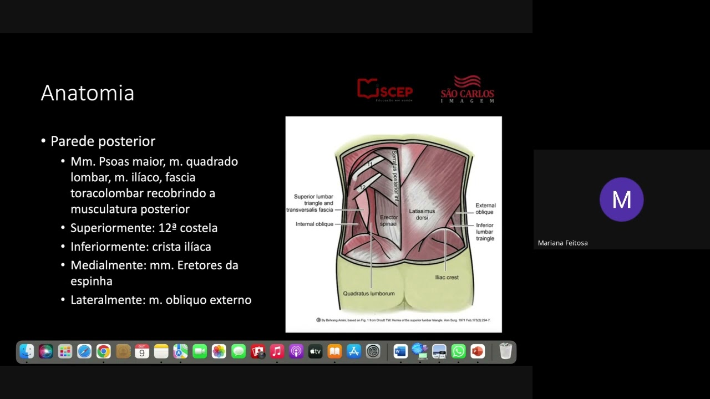Open Preview app in dock

pyautogui.click(x=439, y=351)
